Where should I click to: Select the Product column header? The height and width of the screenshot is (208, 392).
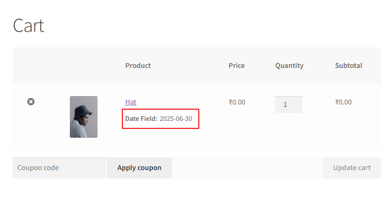click(138, 66)
